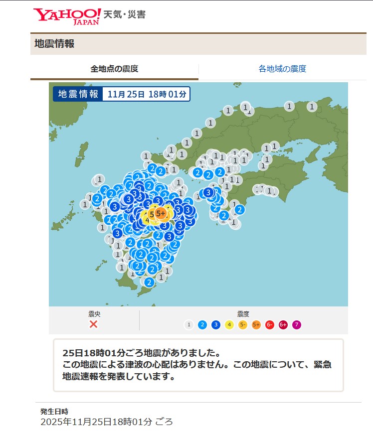The height and width of the screenshot is (432, 373).
Task: Click the purple intensity 7 legend icon
Action: tap(296, 325)
